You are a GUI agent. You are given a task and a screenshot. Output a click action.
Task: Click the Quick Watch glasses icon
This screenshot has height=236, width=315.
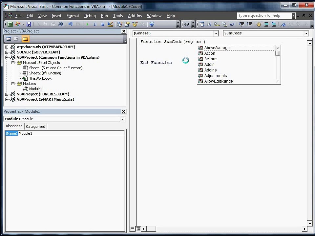pyautogui.click(x=187, y=24)
